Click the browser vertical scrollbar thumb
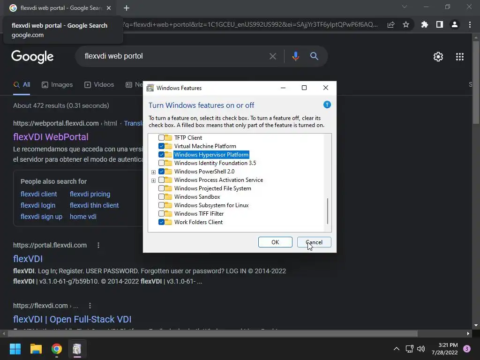This screenshot has width=480, height=360. click(x=475, y=82)
